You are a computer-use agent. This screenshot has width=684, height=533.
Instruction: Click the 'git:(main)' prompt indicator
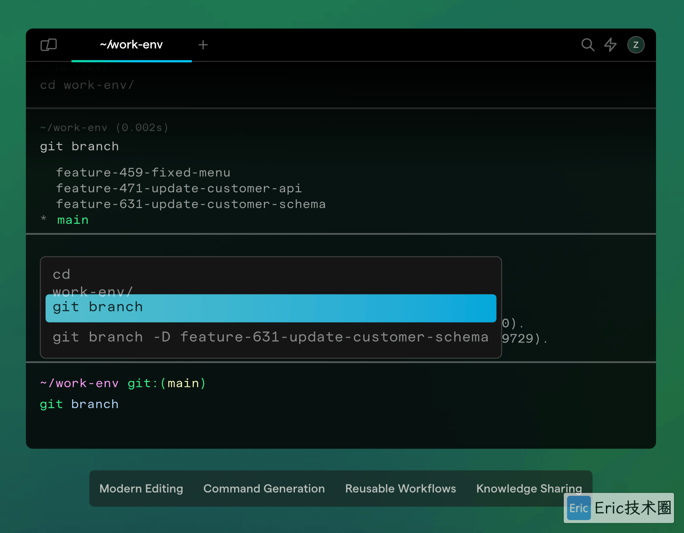click(x=167, y=383)
